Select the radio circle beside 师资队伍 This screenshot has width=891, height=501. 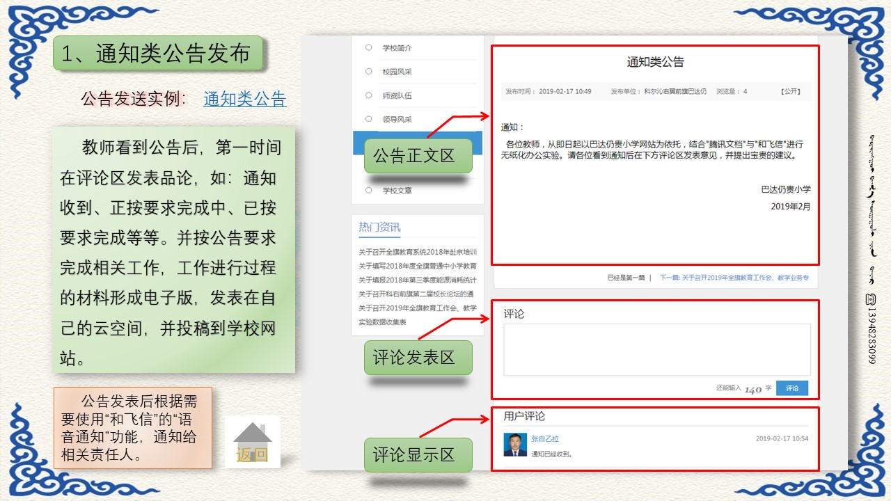369,95
